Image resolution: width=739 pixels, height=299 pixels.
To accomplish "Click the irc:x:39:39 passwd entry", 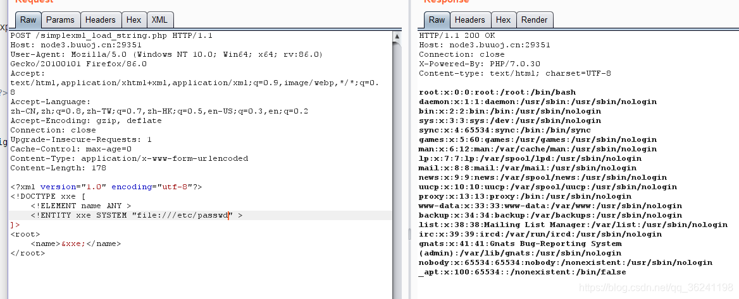I will [540, 234].
